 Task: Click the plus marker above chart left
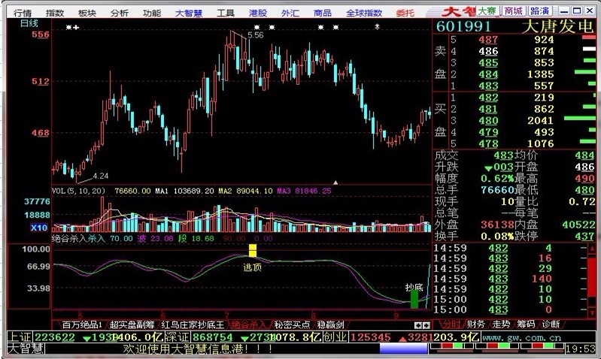(76, 27)
